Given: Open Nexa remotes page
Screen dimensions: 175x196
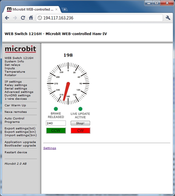Looking at the screenshot, I should [x=16, y=112].
